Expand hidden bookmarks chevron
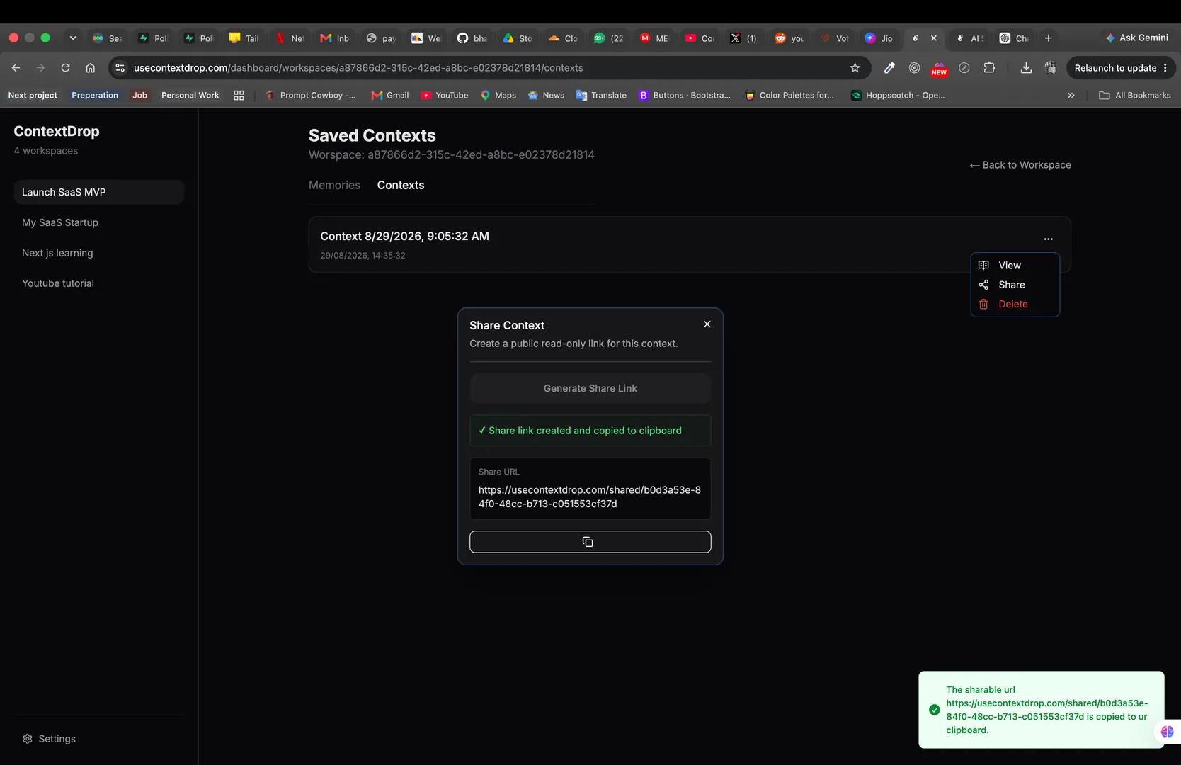This screenshot has height=765, width=1181. 1071,95
